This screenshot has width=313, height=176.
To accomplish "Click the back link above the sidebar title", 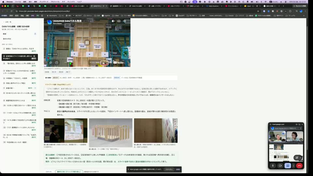I will 7,22.
